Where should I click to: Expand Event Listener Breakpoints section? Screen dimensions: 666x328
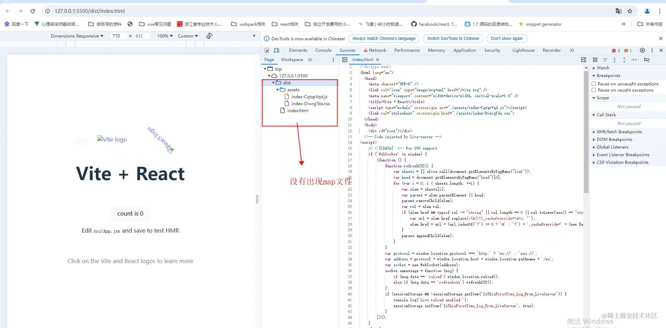click(x=594, y=155)
